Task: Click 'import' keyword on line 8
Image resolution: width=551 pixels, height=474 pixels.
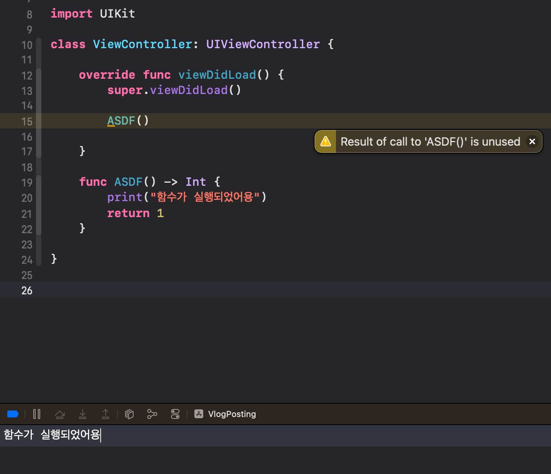Action: click(72, 14)
